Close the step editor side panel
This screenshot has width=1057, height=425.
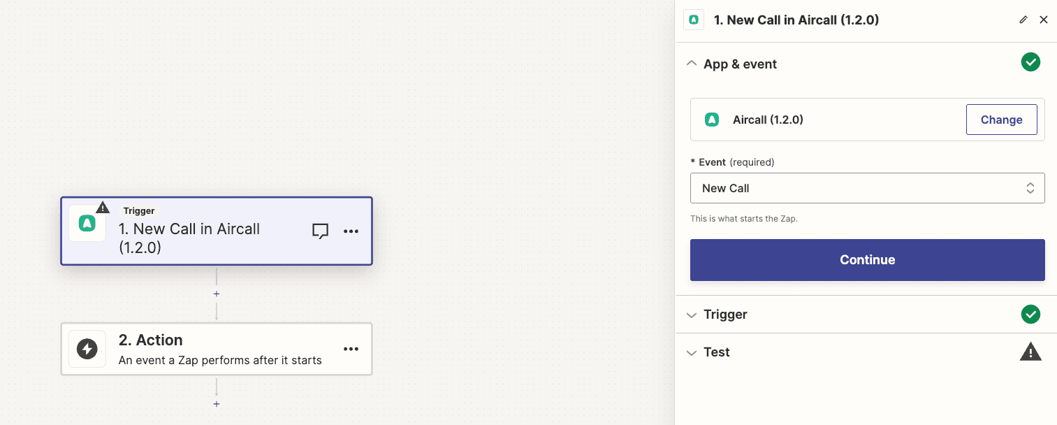click(1044, 20)
